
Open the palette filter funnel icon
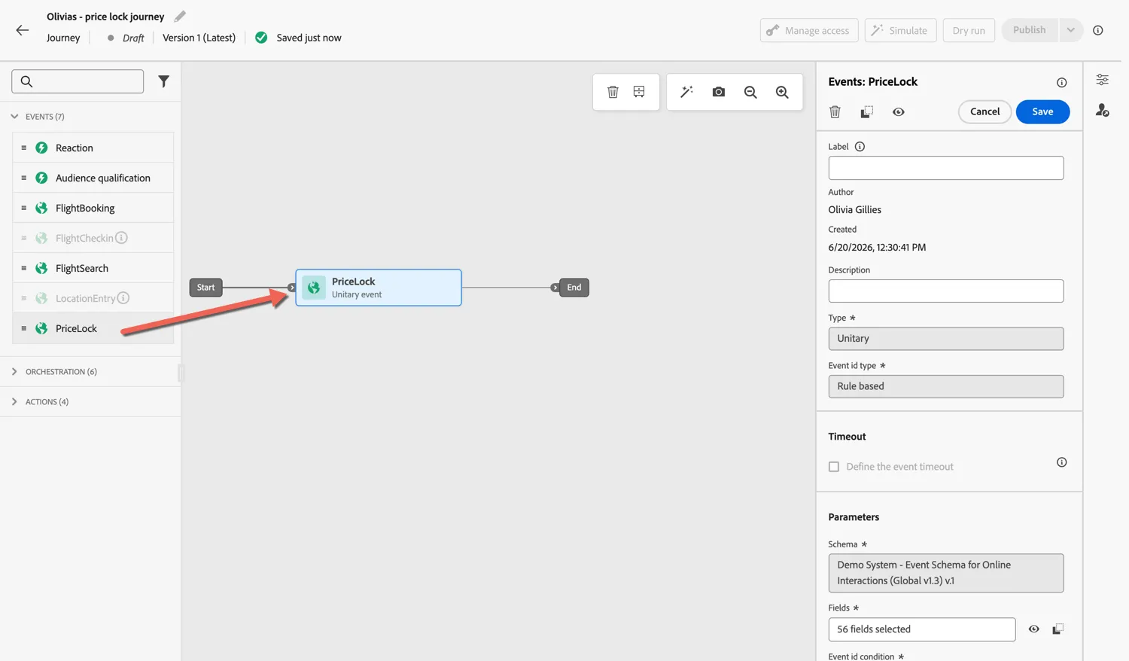(163, 81)
